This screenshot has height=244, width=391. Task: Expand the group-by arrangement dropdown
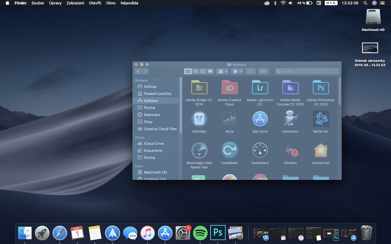(223, 71)
